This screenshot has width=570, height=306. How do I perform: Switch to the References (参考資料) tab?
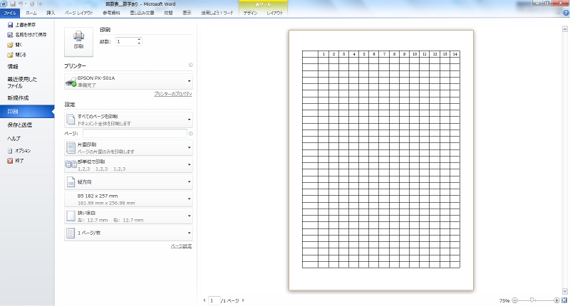tap(111, 13)
